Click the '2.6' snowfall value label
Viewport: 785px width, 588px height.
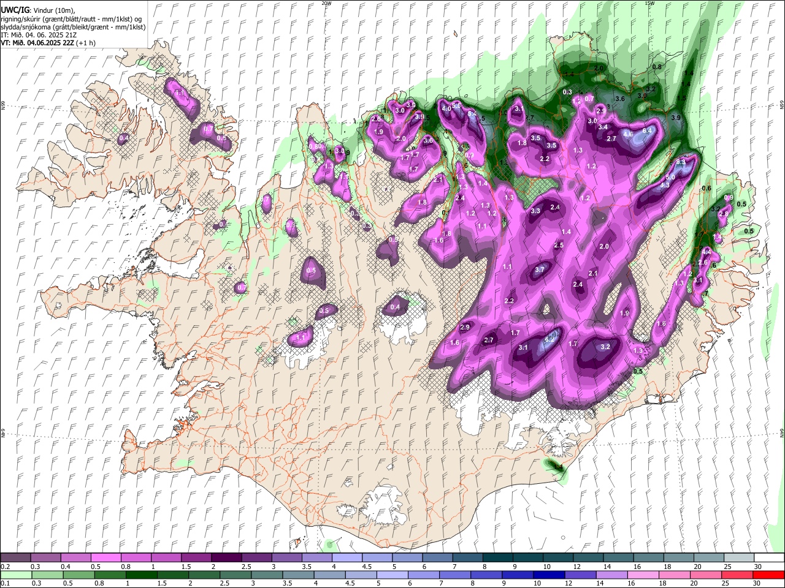pyautogui.click(x=703, y=262)
